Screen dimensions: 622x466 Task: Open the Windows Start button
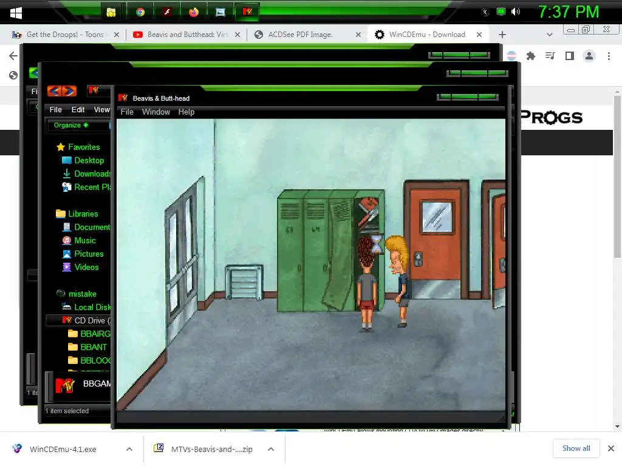point(16,12)
